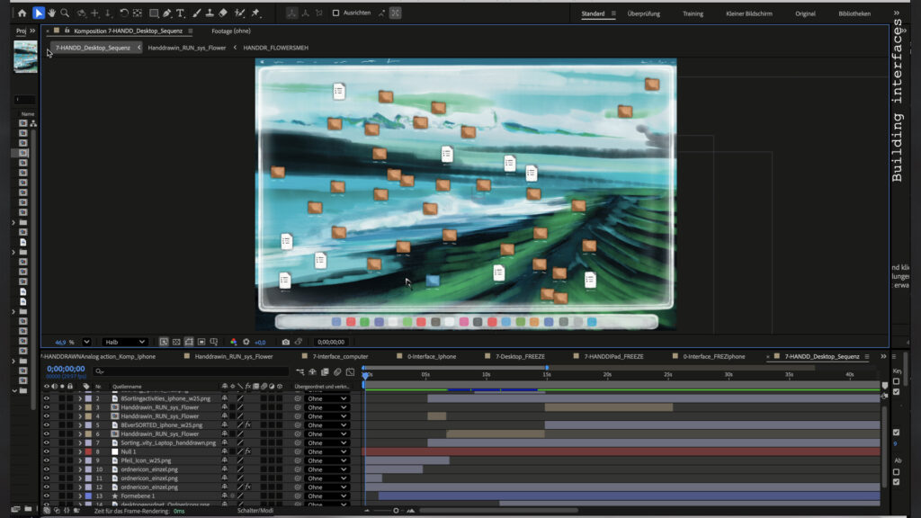Click the Home icon in toolbar

22,13
